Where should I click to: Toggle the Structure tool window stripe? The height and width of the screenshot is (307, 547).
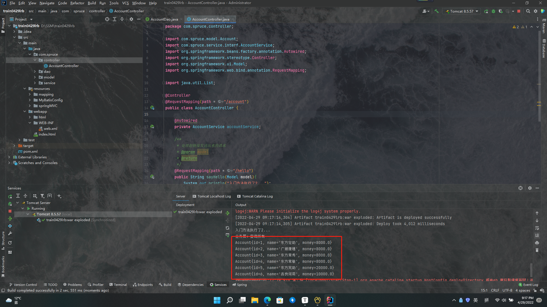[x=3, y=241]
